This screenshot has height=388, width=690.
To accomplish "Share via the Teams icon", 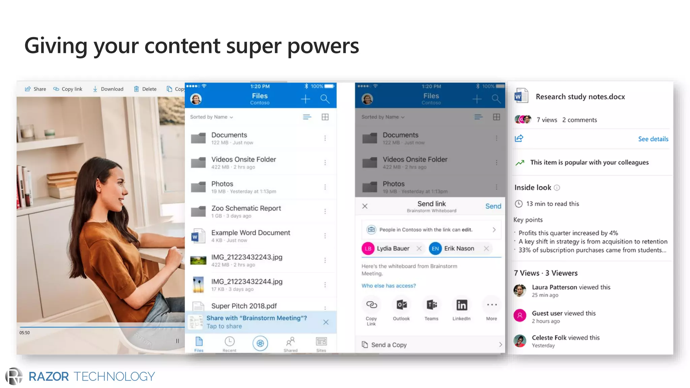I will click(431, 305).
